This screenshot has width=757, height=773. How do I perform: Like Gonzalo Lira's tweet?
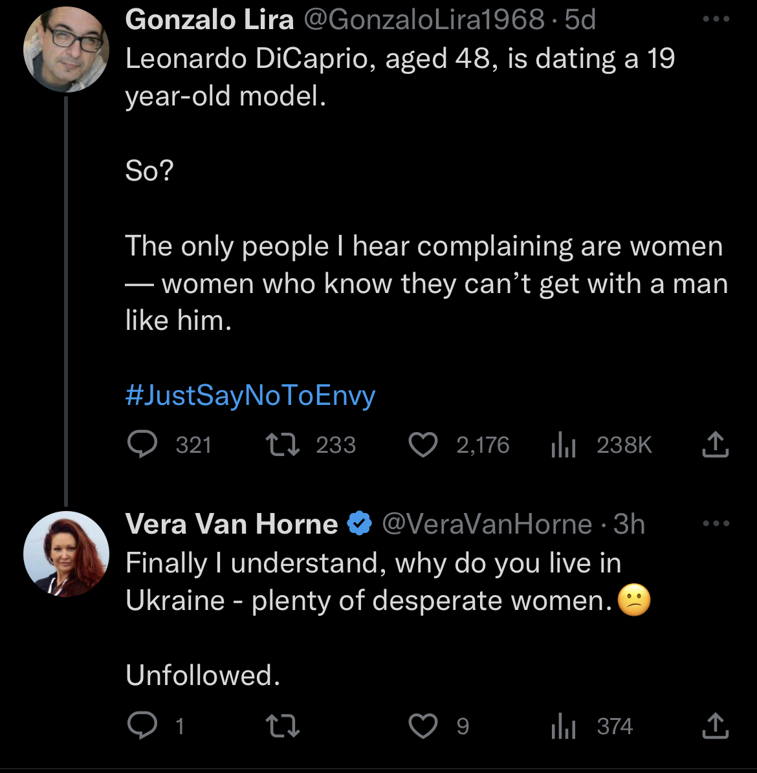(423, 444)
